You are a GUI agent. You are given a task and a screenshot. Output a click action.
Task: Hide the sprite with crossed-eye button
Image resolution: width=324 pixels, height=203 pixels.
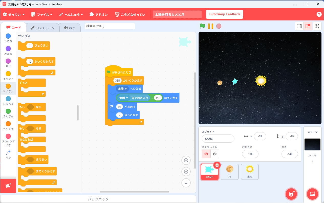coord(215,154)
